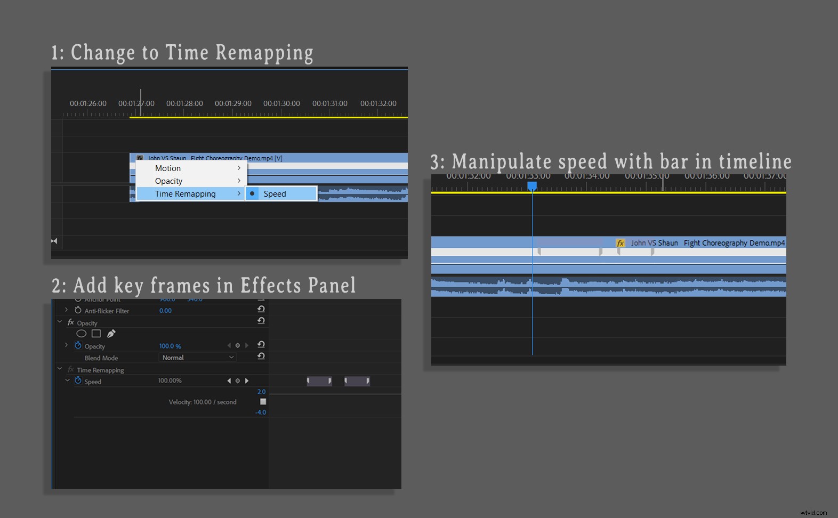This screenshot has width=838, height=518.
Task: Expand the Anti-flicker Filter property
Action: coord(66,310)
